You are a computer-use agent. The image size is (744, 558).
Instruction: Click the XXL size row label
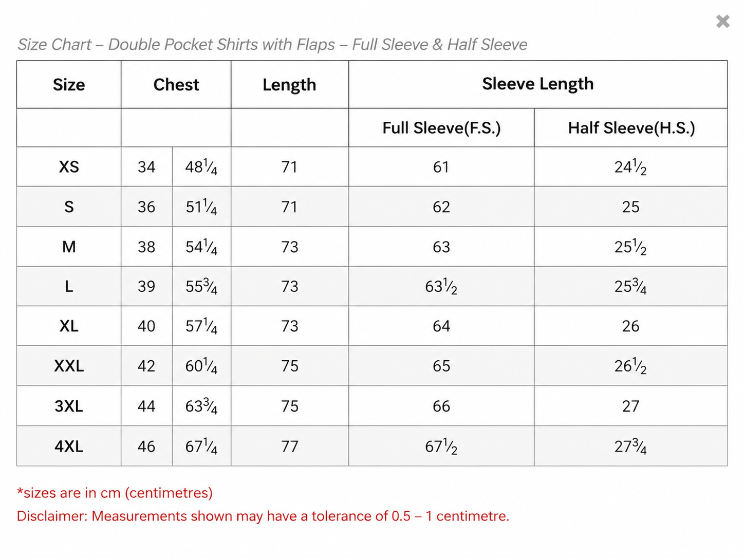(69, 366)
